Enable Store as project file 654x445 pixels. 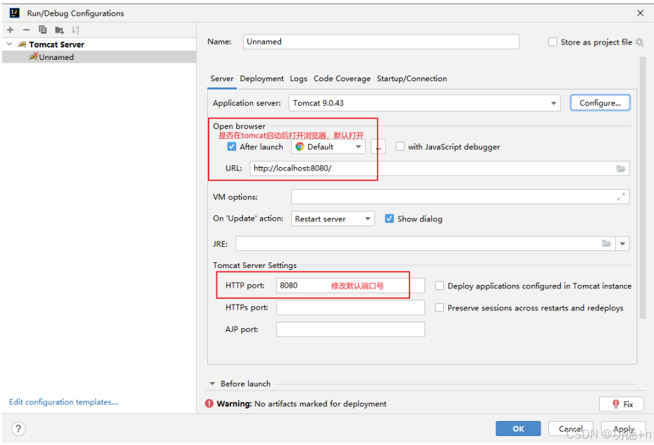click(553, 42)
